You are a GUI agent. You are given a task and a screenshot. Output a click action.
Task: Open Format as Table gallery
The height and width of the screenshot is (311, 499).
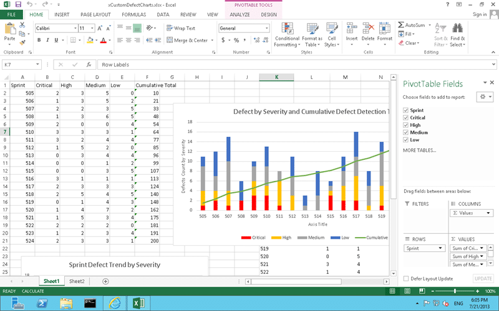(312, 29)
